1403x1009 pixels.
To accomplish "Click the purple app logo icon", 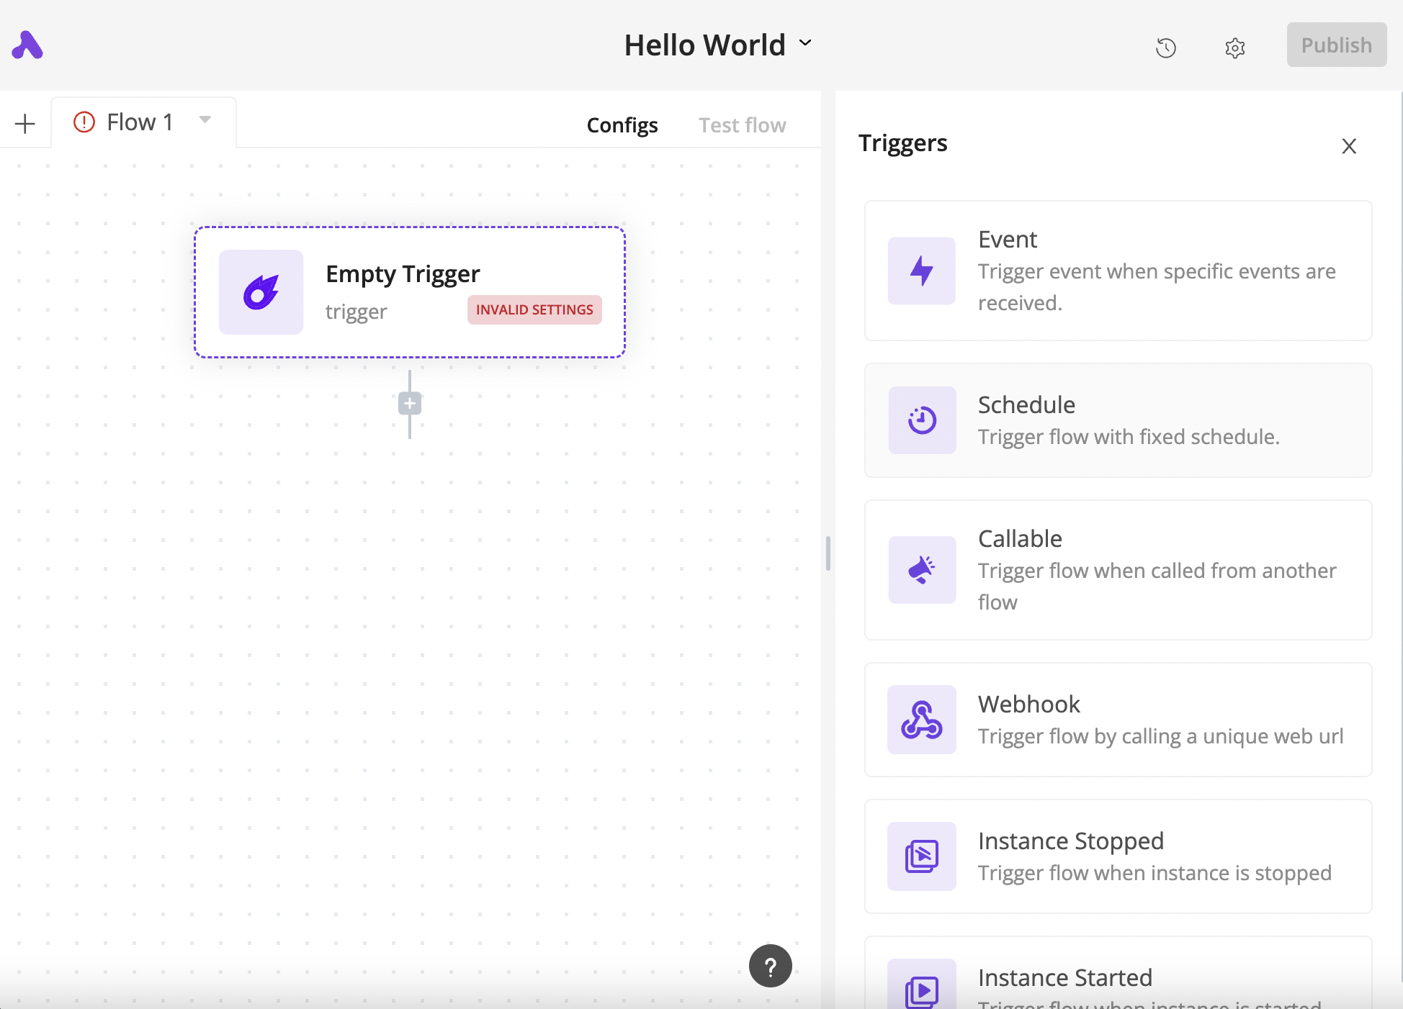I will [27, 45].
